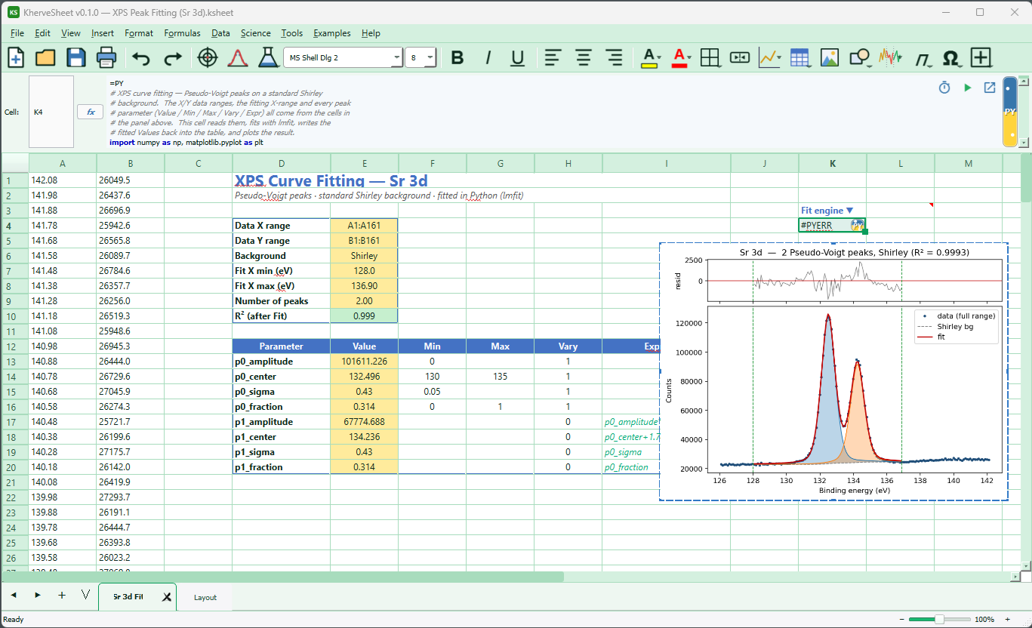This screenshot has width=1032, height=628.
Task: Select the Fit X min value 128.0
Action: coord(364,270)
